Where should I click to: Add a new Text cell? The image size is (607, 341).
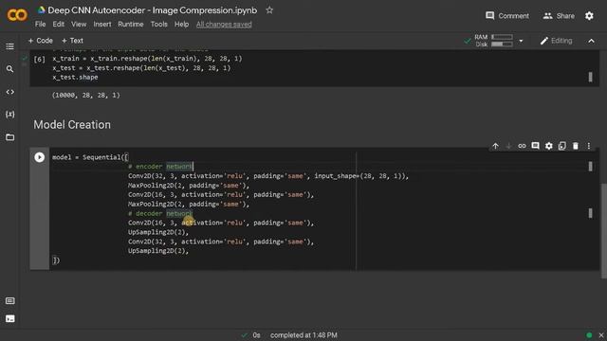[72, 41]
